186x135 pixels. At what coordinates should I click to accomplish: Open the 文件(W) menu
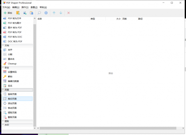(x=6, y=7)
